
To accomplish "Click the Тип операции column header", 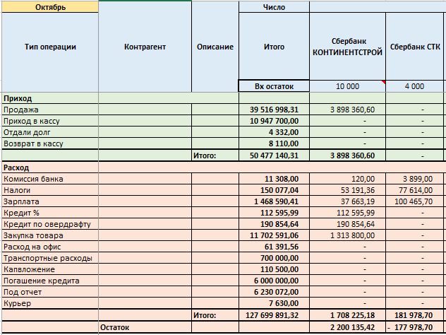I will click(49, 47).
